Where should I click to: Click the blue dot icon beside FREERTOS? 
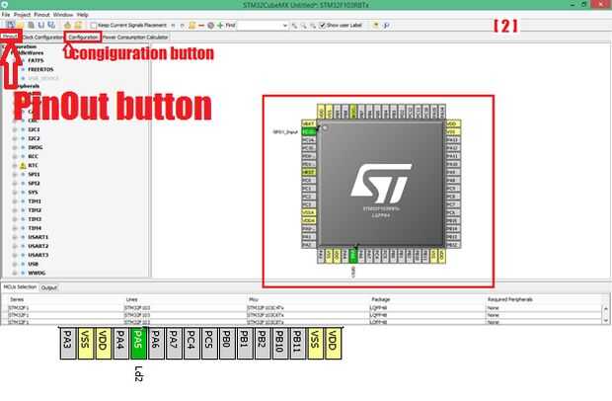click(23, 69)
